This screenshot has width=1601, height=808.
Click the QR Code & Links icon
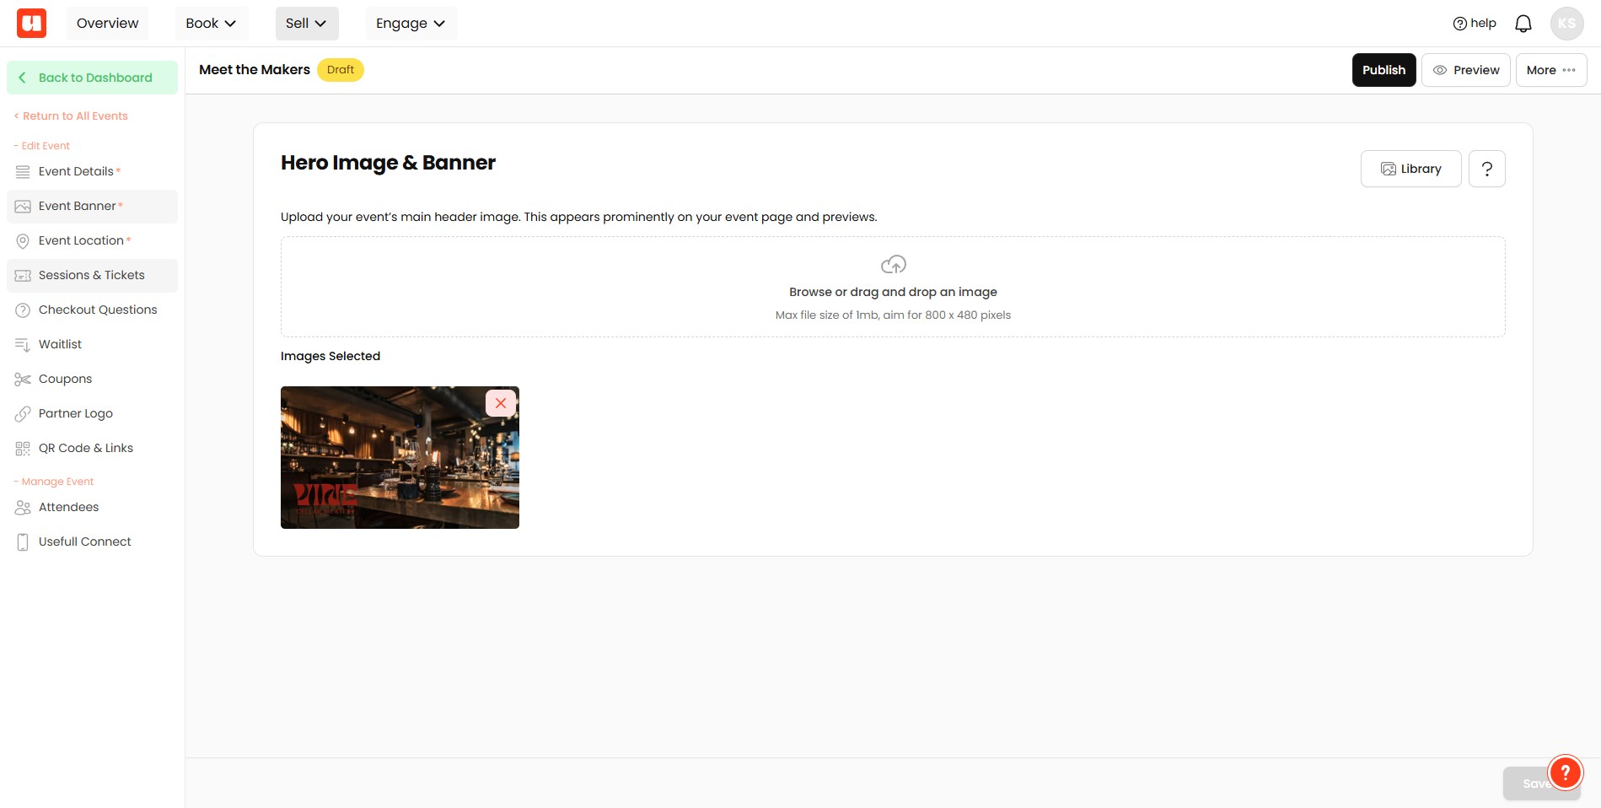23,449
